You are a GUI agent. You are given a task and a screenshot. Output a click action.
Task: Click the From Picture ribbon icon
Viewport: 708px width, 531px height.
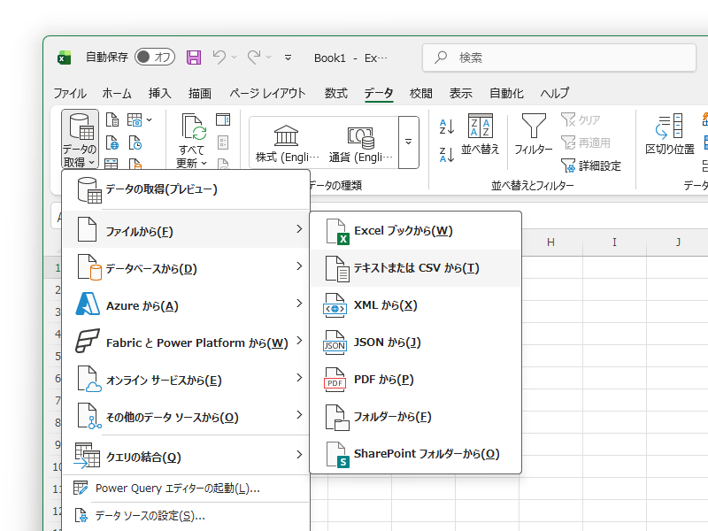coord(135,120)
